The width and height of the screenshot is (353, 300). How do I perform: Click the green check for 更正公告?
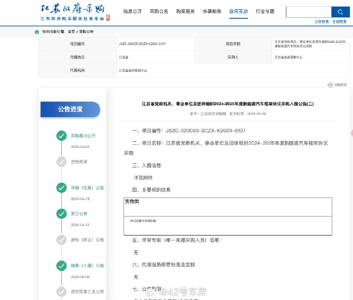coord(61,214)
